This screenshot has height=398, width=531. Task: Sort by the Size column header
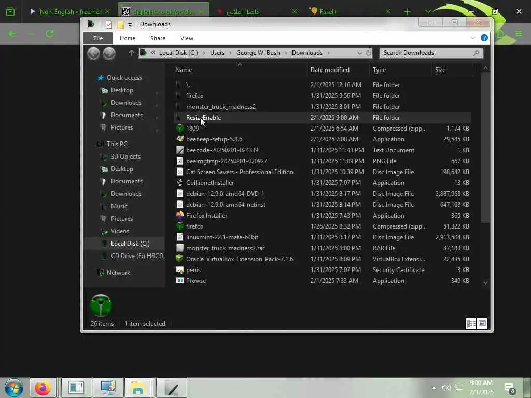440,70
